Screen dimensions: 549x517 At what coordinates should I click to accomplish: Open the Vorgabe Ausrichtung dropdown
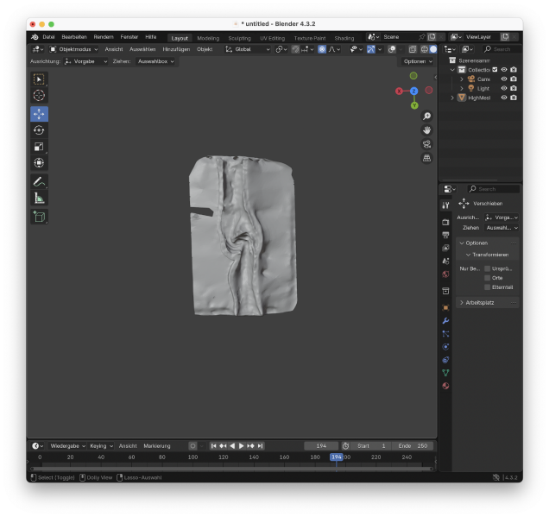[x=85, y=61]
